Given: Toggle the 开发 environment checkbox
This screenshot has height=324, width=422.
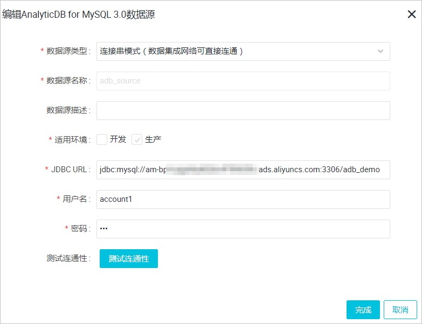Looking at the screenshot, I should 102,139.
